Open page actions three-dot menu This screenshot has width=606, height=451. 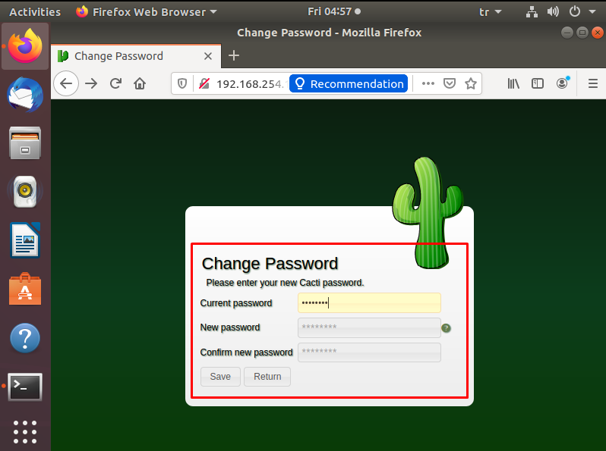(428, 83)
